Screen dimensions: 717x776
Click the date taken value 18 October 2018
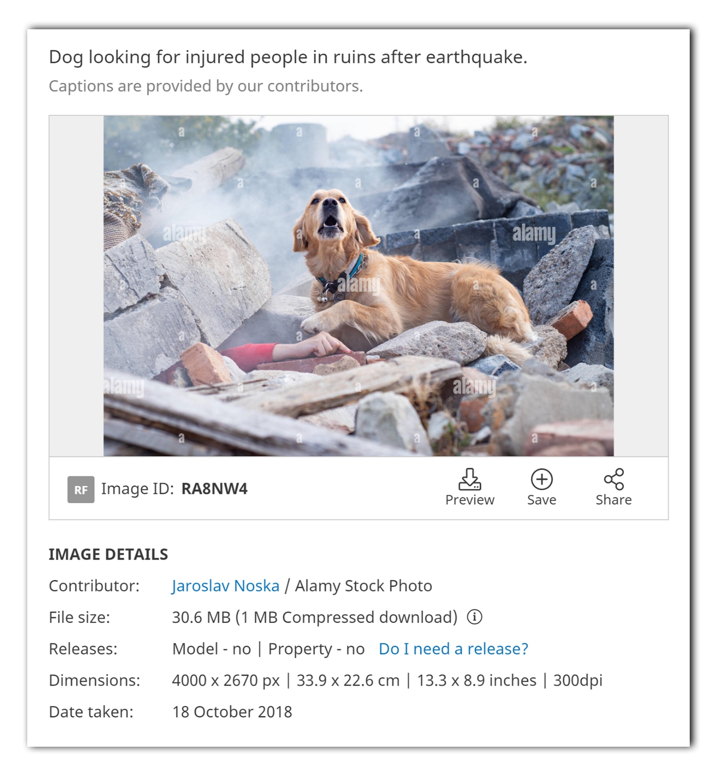pyautogui.click(x=232, y=712)
